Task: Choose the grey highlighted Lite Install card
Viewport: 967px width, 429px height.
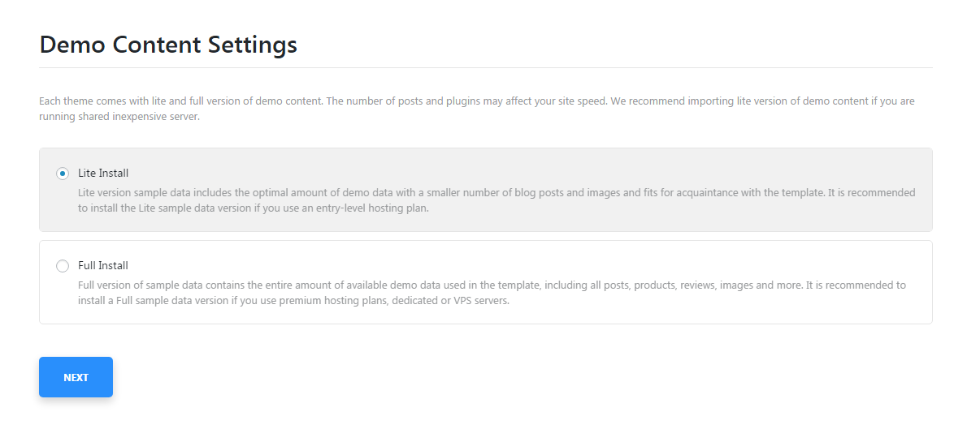Action: click(x=485, y=190)
